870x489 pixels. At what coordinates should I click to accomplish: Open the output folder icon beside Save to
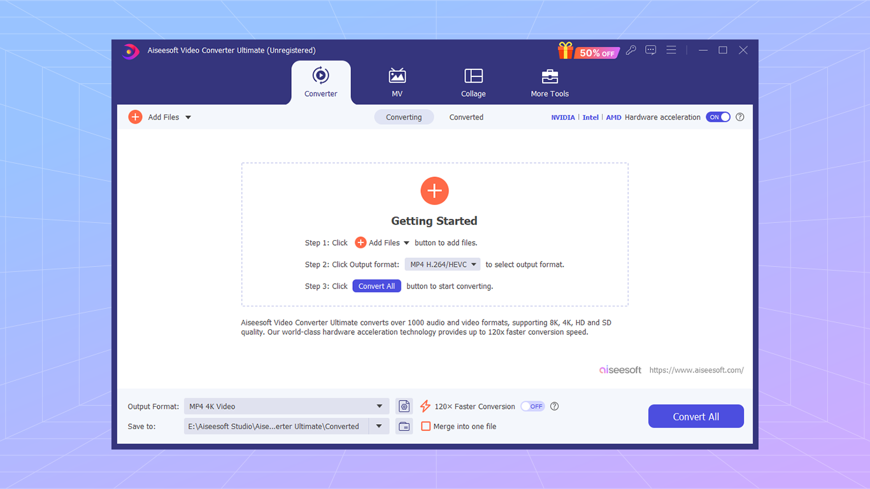pyautogui.click(x=404, y=426)
